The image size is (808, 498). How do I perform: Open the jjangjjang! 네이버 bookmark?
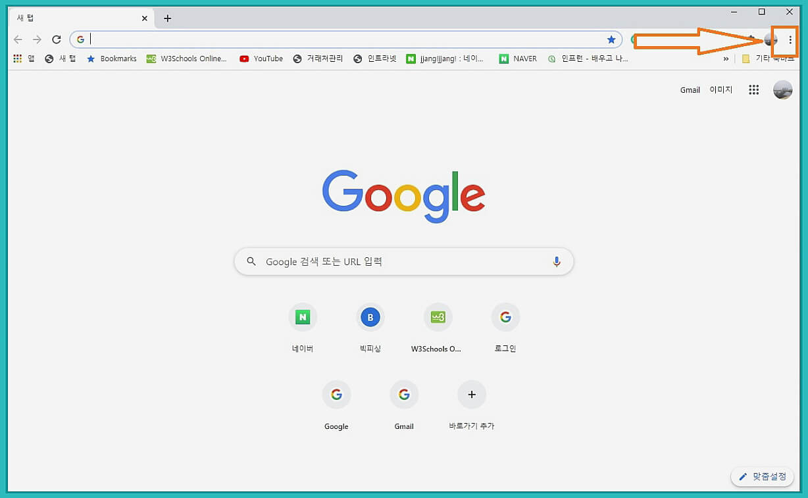click(x=445, y=59)
